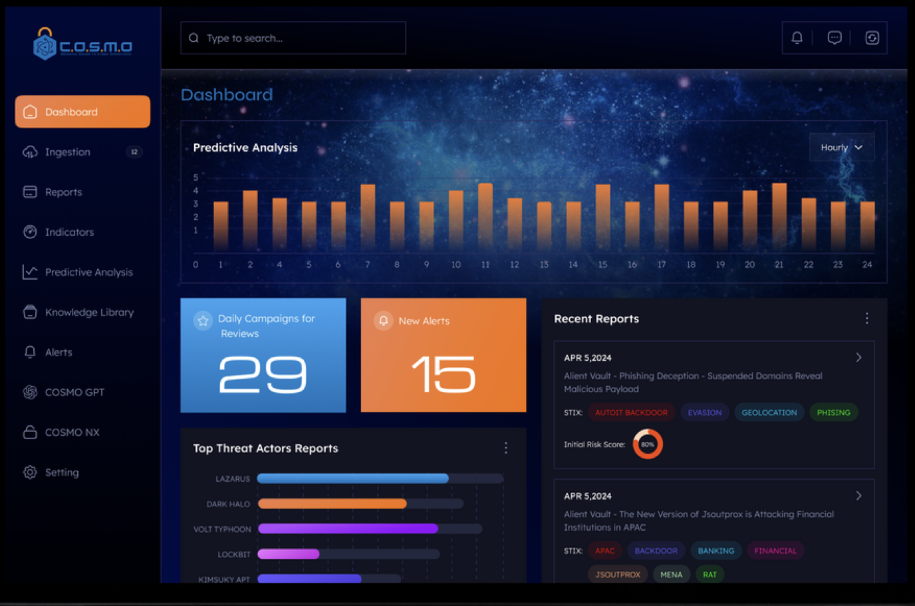Open the Top Threat Actors Reports options menu
The height and width of the screenshot is (606, 915).
505,448
